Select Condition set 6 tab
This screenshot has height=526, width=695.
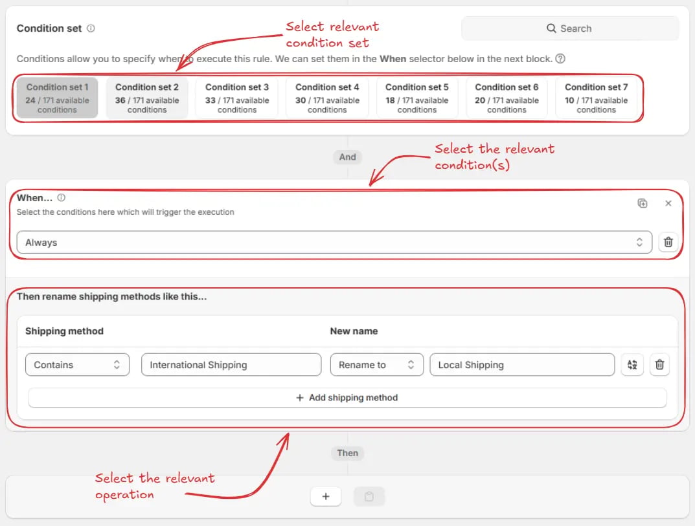coord(507,98)
